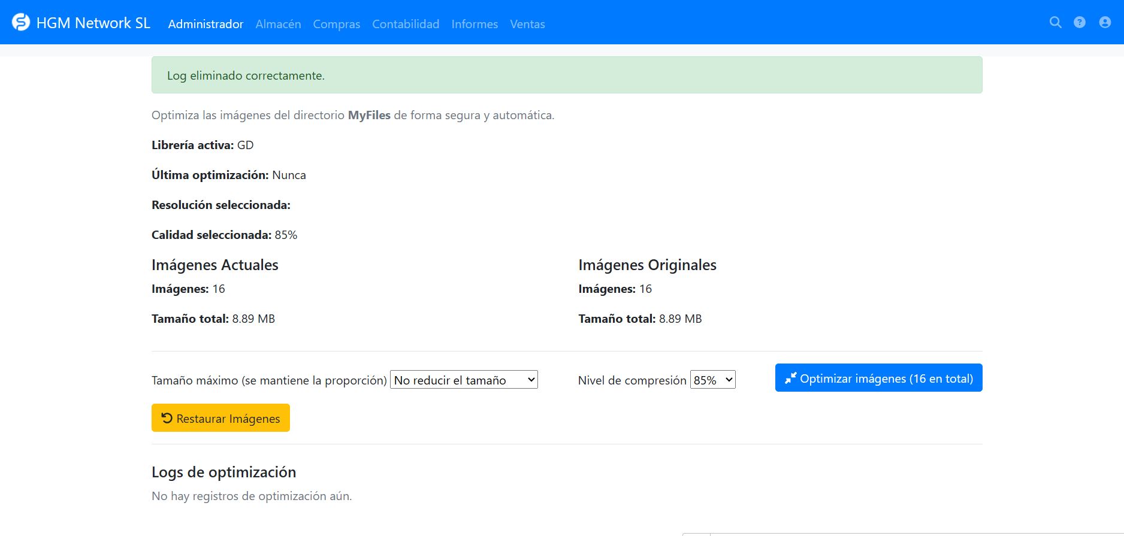Click the 'Log eliminado correctamente' alert banner
Image resolution: width=1124 pixels, height=536 pixels.
(566, 75)
